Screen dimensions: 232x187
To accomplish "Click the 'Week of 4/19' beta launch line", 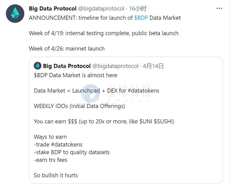I will pos(104,33).
